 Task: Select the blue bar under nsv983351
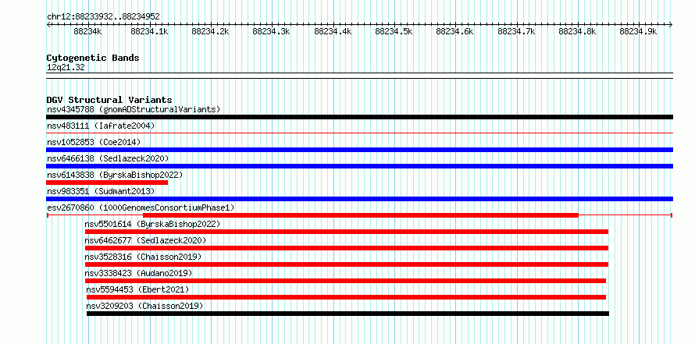click(x=359, y=199)
